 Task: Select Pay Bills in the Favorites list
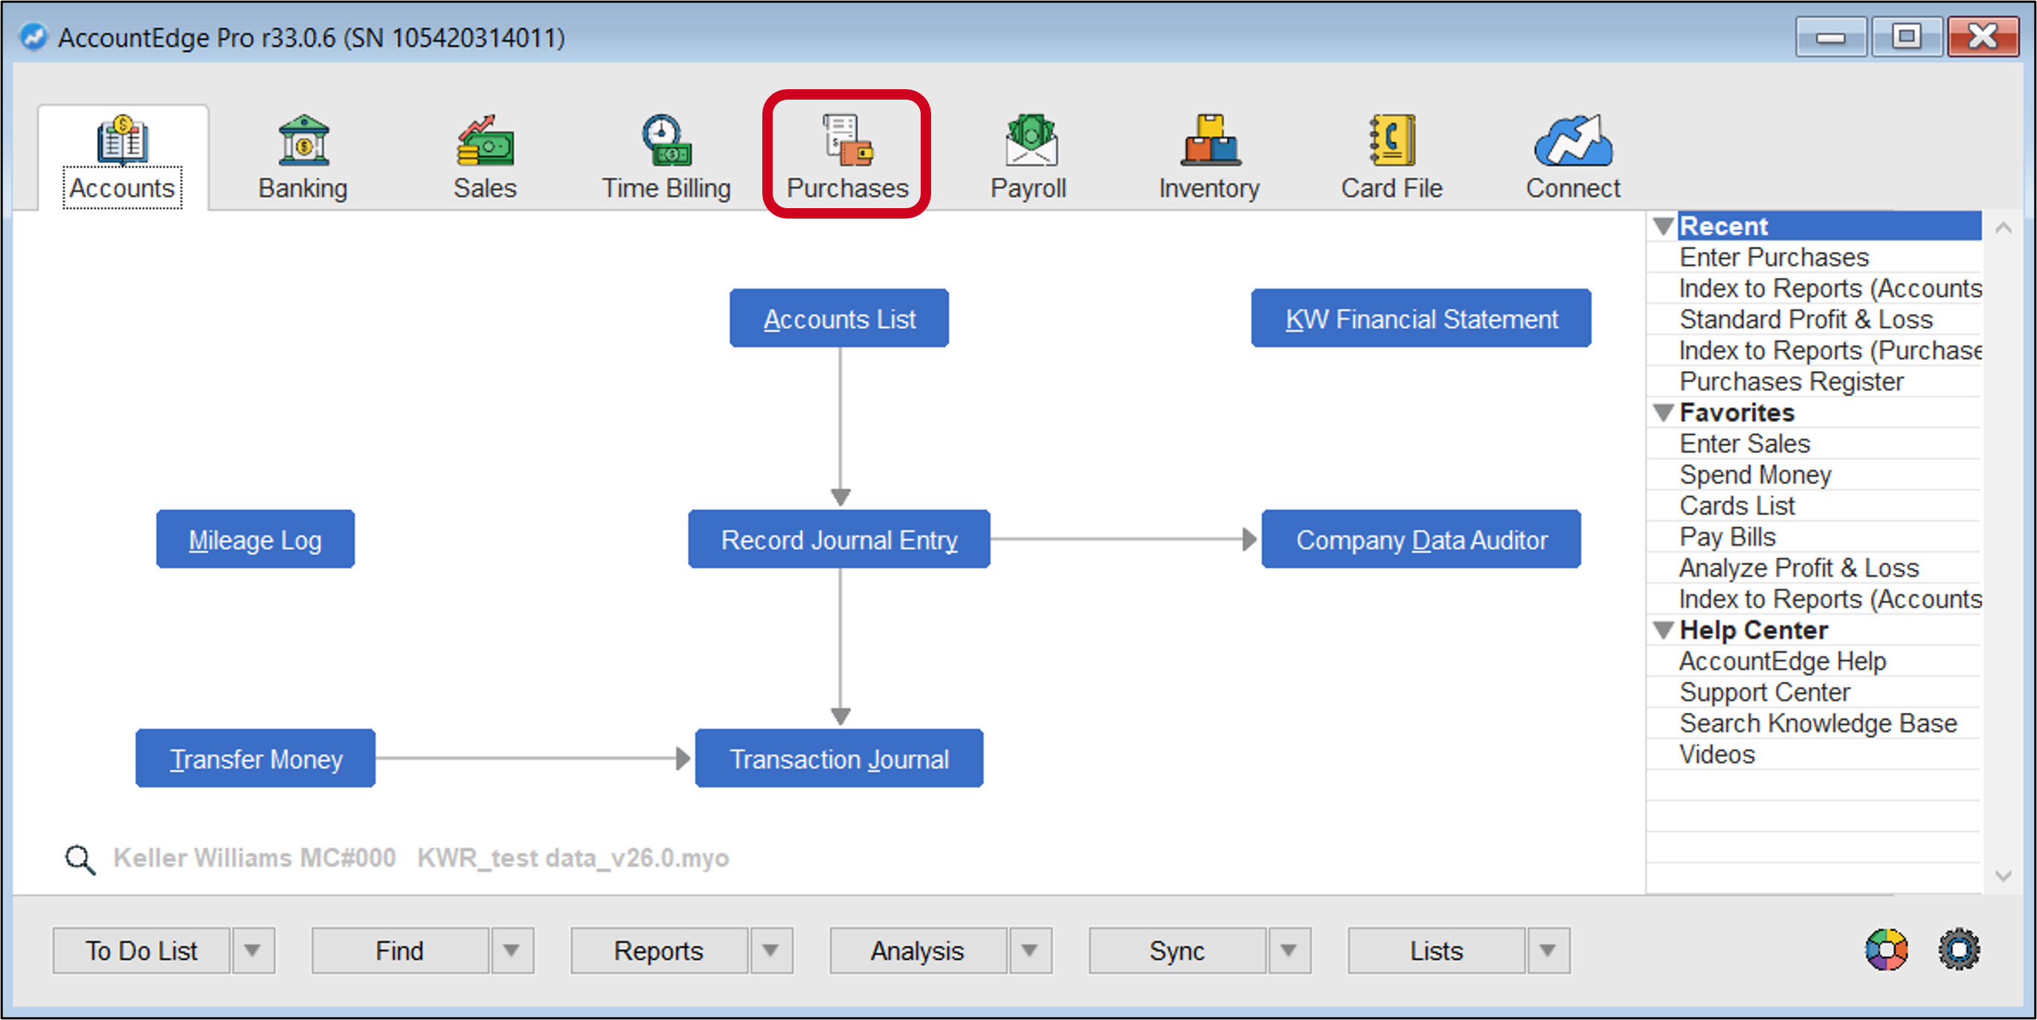click(1726, 537)
